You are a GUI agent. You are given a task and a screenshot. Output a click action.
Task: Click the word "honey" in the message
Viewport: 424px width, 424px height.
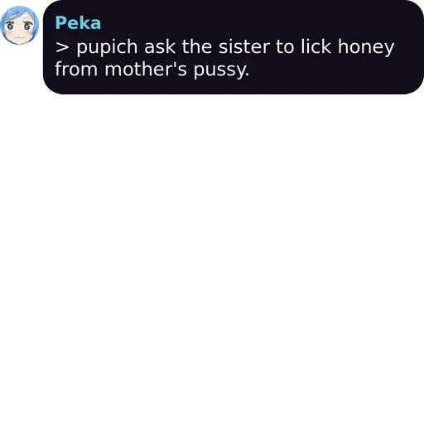(366, 48)
